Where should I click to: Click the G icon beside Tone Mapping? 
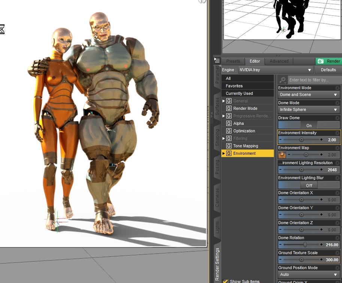pos(228,146)
